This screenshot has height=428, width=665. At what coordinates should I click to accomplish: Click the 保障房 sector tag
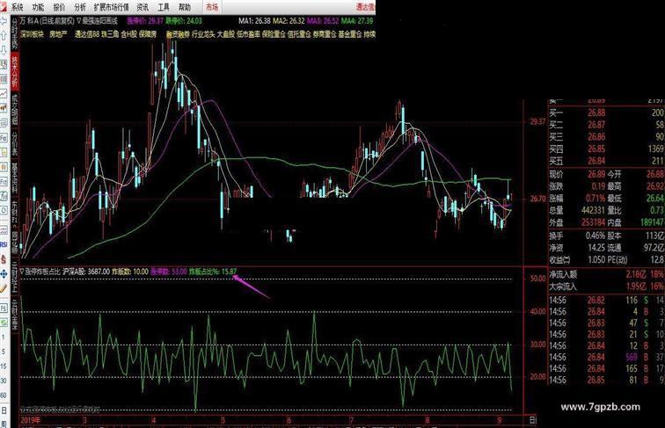click(x=148, y=34)
